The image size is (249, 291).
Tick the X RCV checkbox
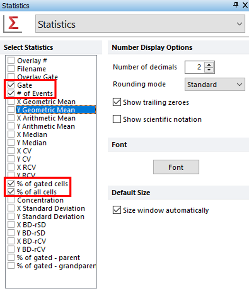point(11,167)
